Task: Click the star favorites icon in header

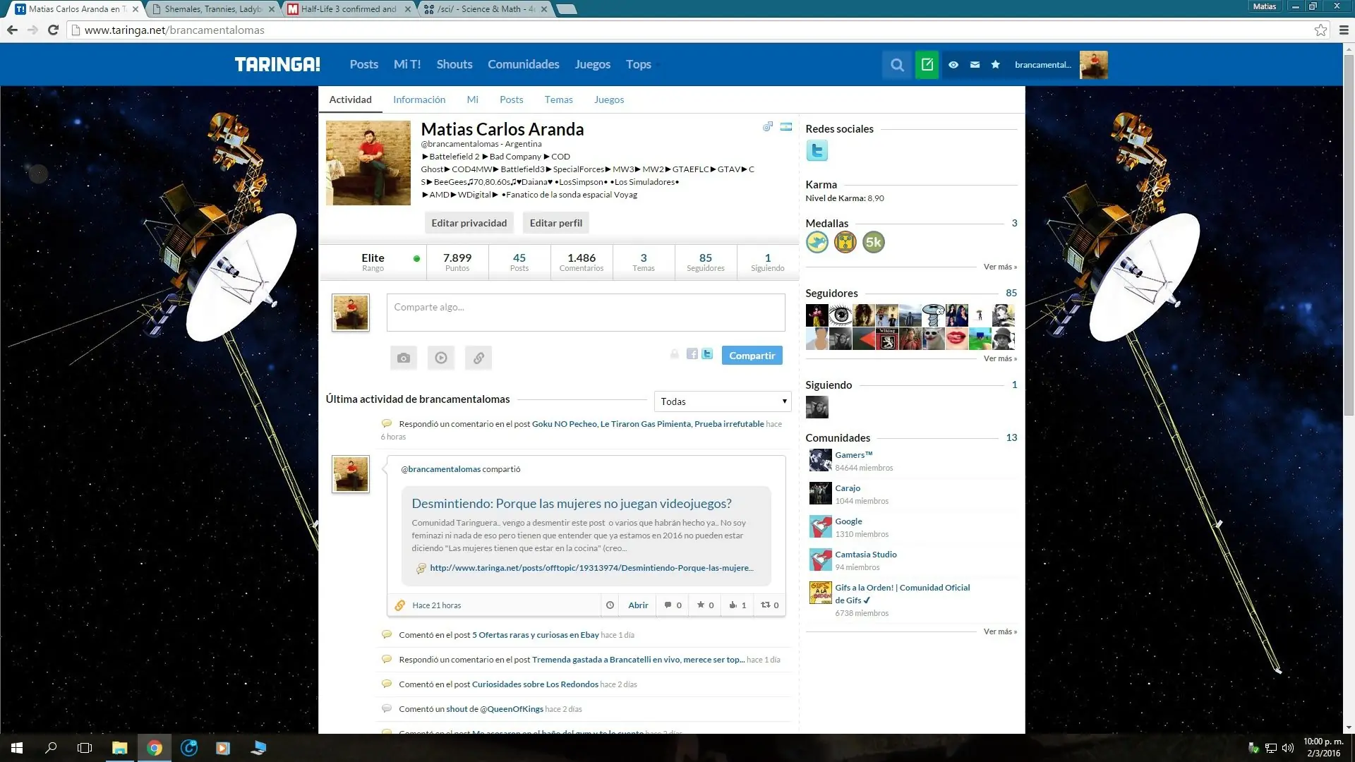Action: pos(995,65)
